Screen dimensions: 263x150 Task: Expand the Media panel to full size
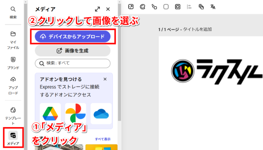click(x=97, y=9)
